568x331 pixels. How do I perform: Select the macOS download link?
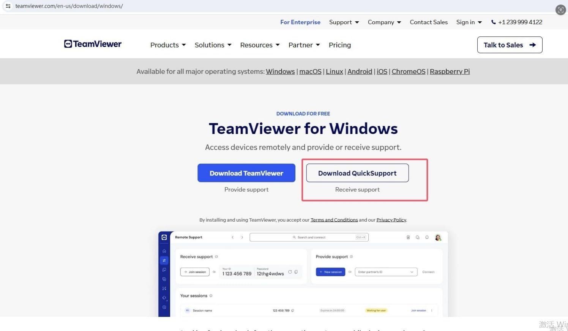pos(310,71)
